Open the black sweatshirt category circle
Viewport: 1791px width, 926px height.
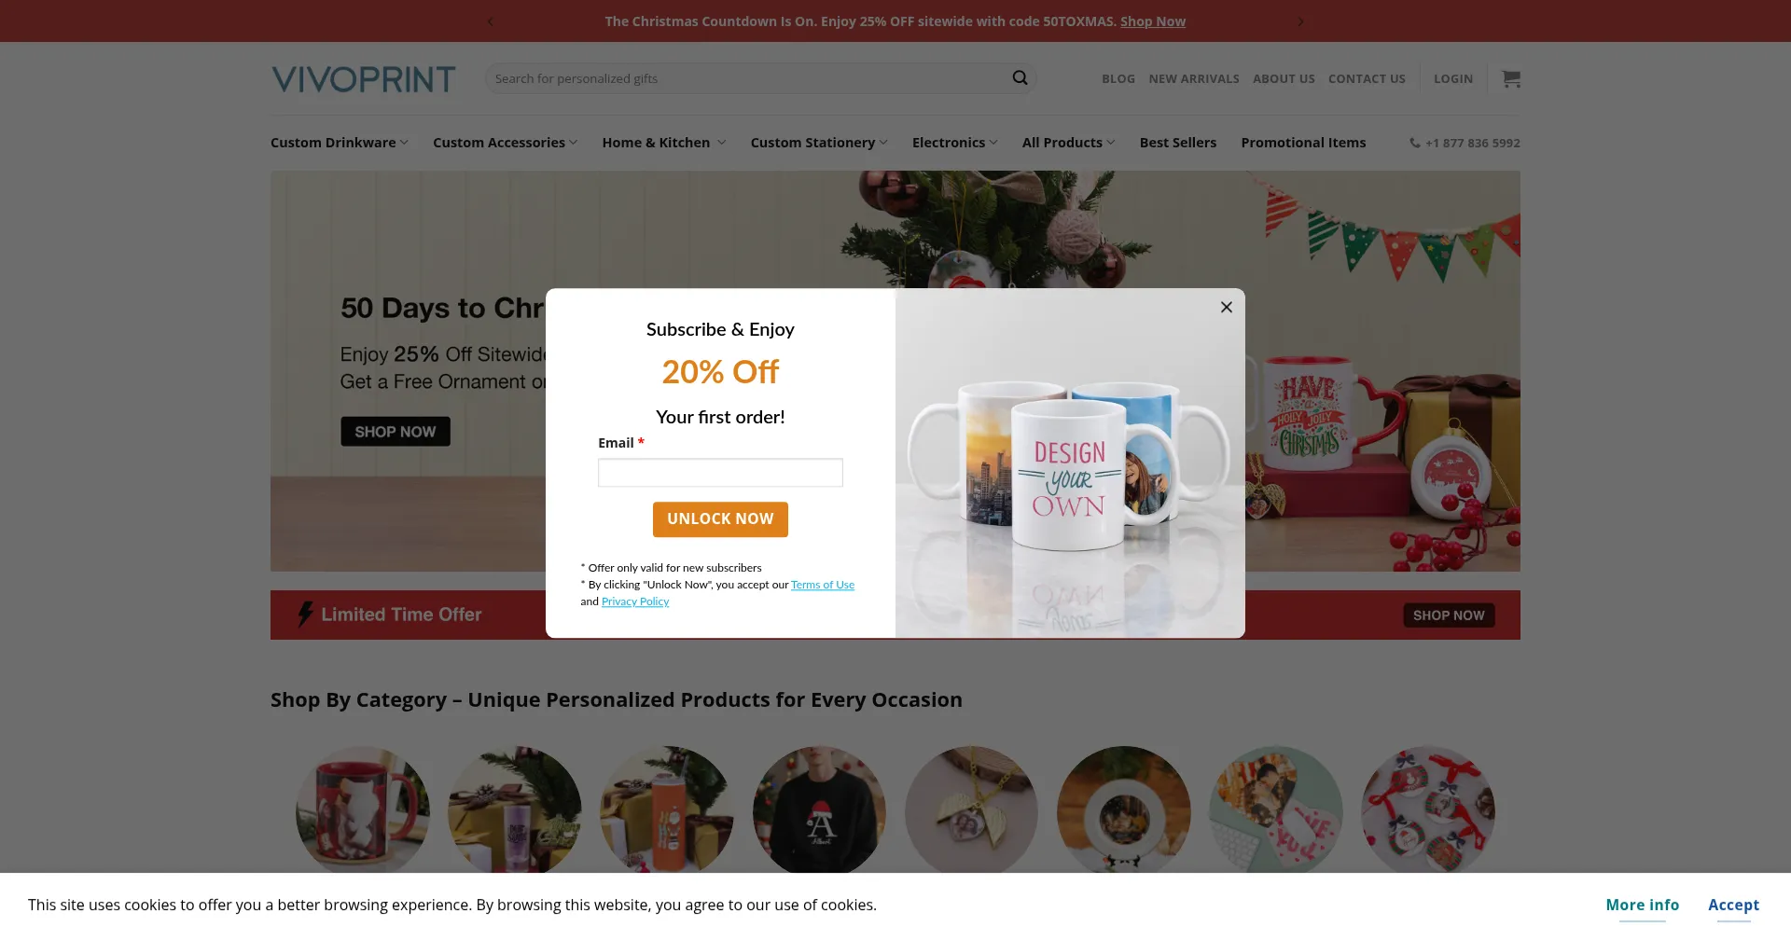819,811
